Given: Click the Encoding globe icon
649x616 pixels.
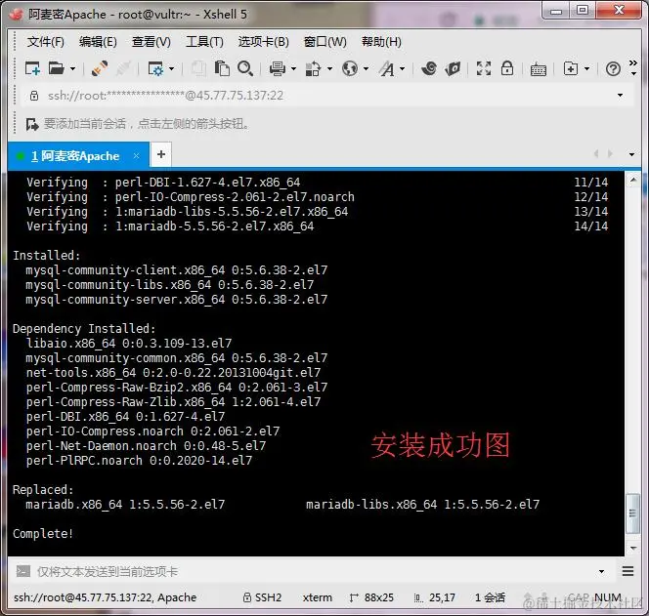Looking at the screenshot, I should pyautogui.click(x=350, y=68).
